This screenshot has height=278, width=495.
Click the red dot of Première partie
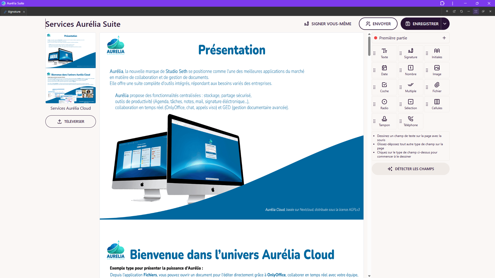376,38
